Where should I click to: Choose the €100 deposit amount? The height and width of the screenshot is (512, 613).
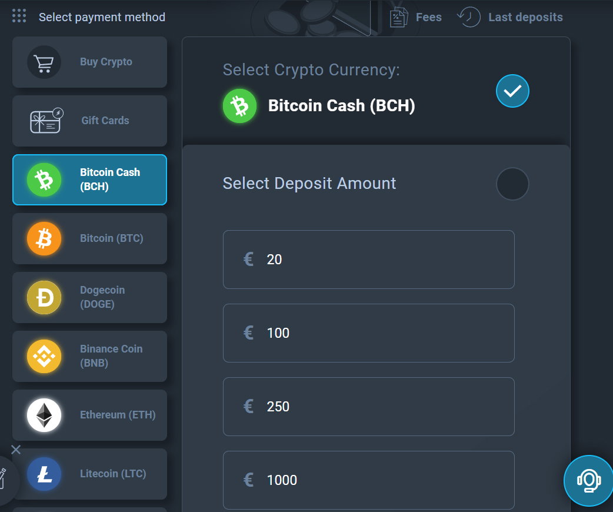coord(369,333)
